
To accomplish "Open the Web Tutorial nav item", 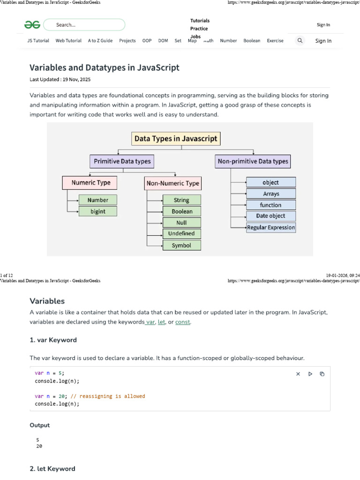I will tap(68, 40).
